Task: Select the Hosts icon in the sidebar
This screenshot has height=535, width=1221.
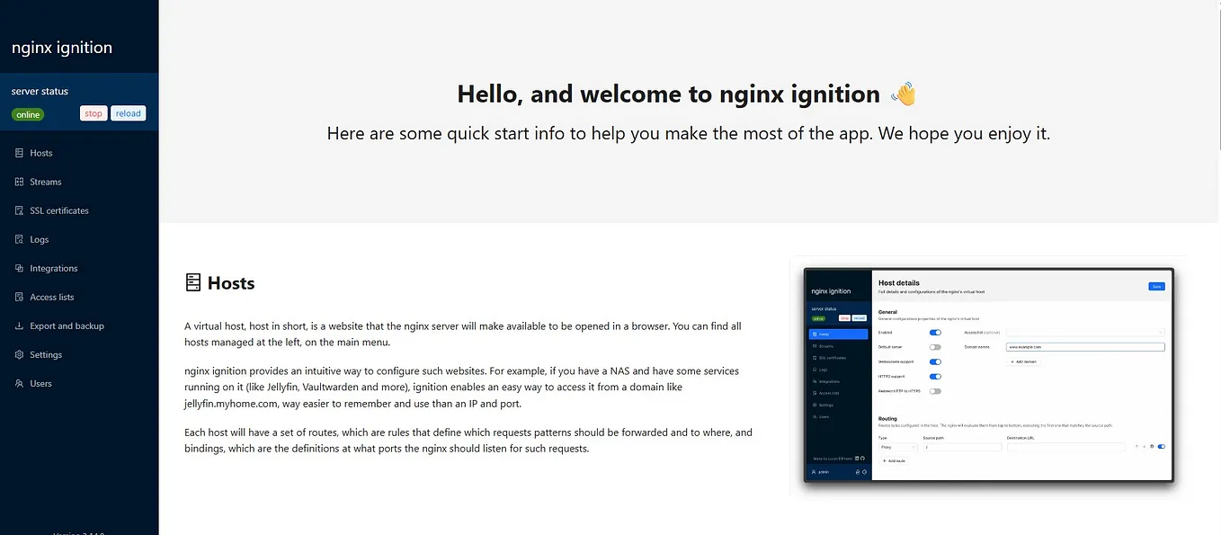Action: 17,153
